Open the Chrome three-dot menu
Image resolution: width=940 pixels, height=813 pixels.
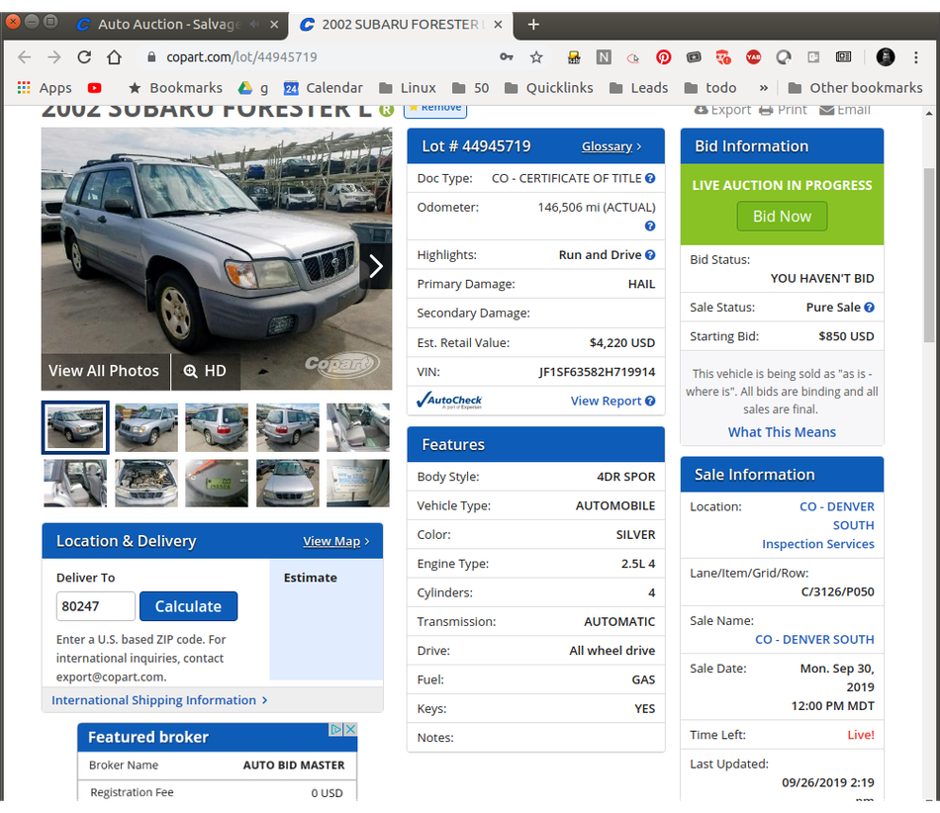click(915, 57)
